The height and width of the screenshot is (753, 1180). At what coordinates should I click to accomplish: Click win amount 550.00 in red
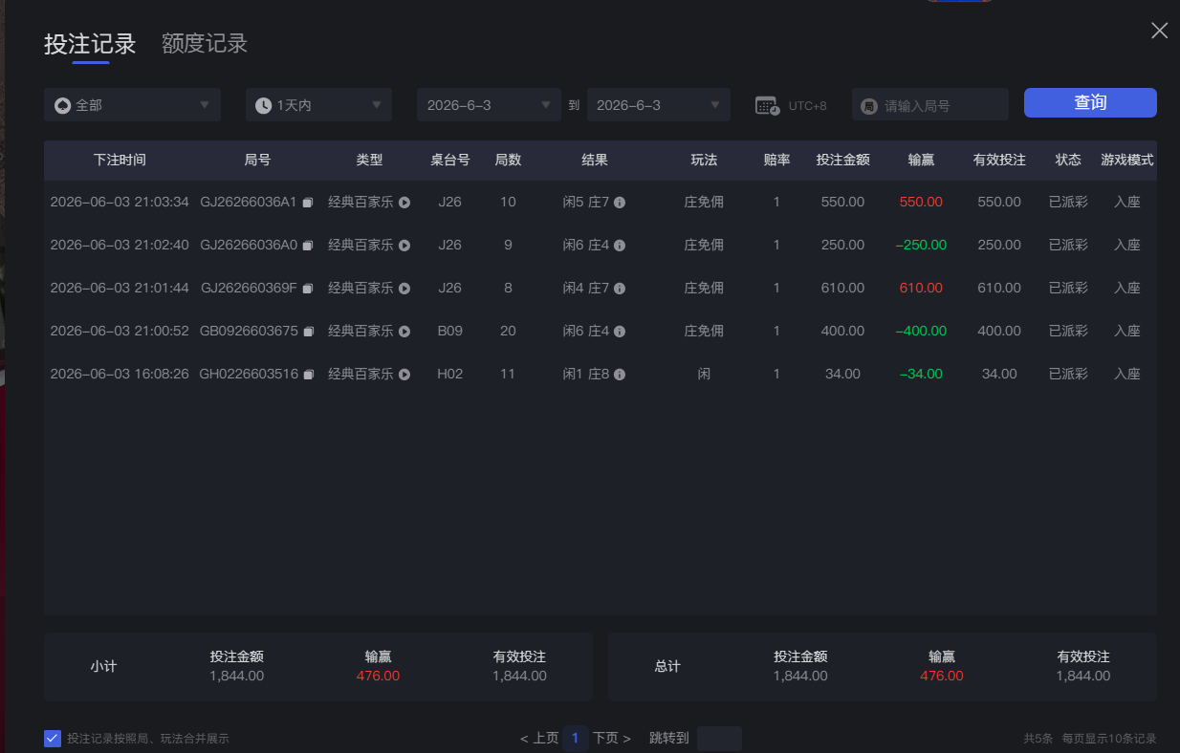point(921,203)
